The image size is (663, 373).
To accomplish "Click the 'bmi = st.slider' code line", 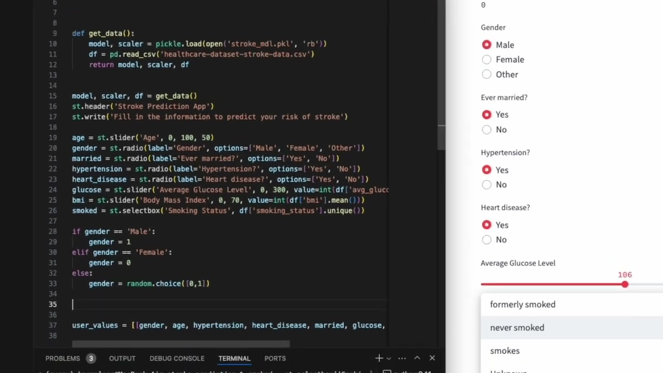I will [218, 200].
